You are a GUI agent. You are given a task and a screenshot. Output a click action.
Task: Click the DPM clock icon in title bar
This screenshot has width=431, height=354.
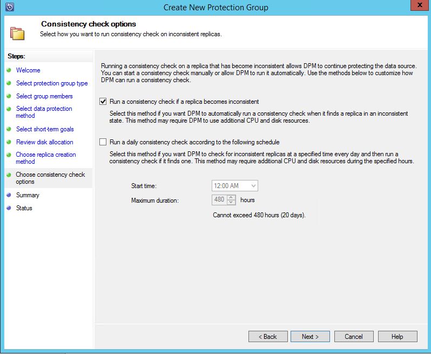10,7
